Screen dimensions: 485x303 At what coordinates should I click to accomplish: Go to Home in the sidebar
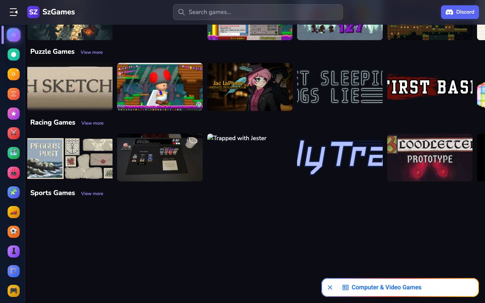pos(14,35)
